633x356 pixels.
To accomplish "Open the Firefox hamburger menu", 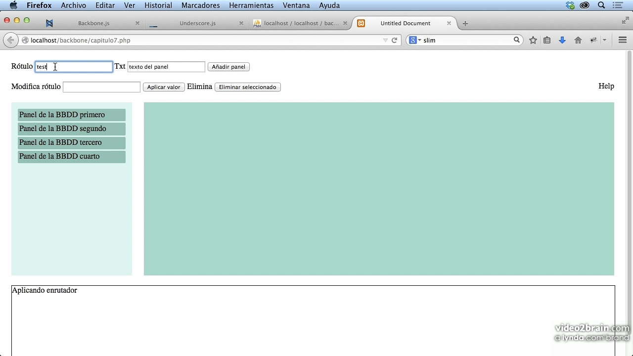I will tap(623, 40).
